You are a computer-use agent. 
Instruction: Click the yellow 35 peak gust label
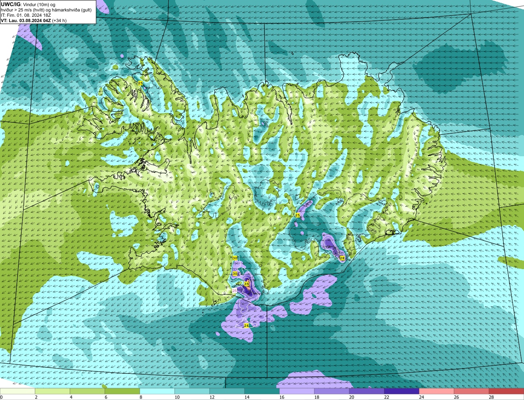(x=246, y=283)
